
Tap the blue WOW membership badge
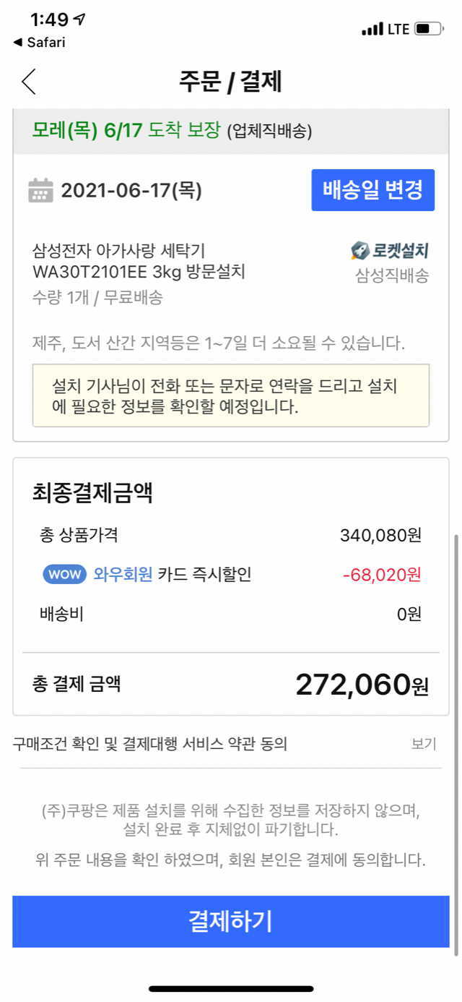click(66, 575)
